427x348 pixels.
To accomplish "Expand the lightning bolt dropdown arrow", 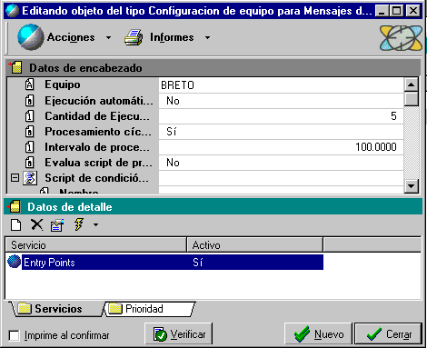I will 95,224.
